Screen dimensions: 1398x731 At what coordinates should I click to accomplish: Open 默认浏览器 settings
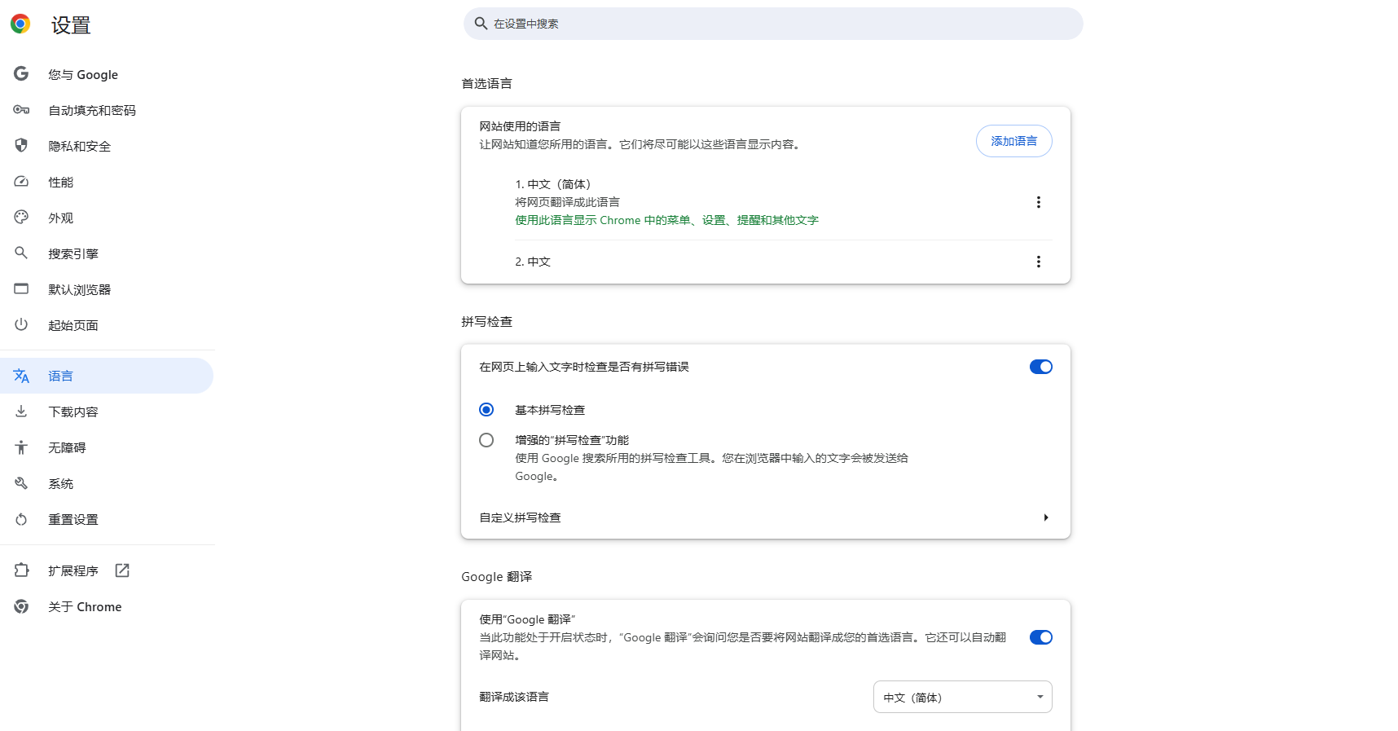click(x=107, y=289)
